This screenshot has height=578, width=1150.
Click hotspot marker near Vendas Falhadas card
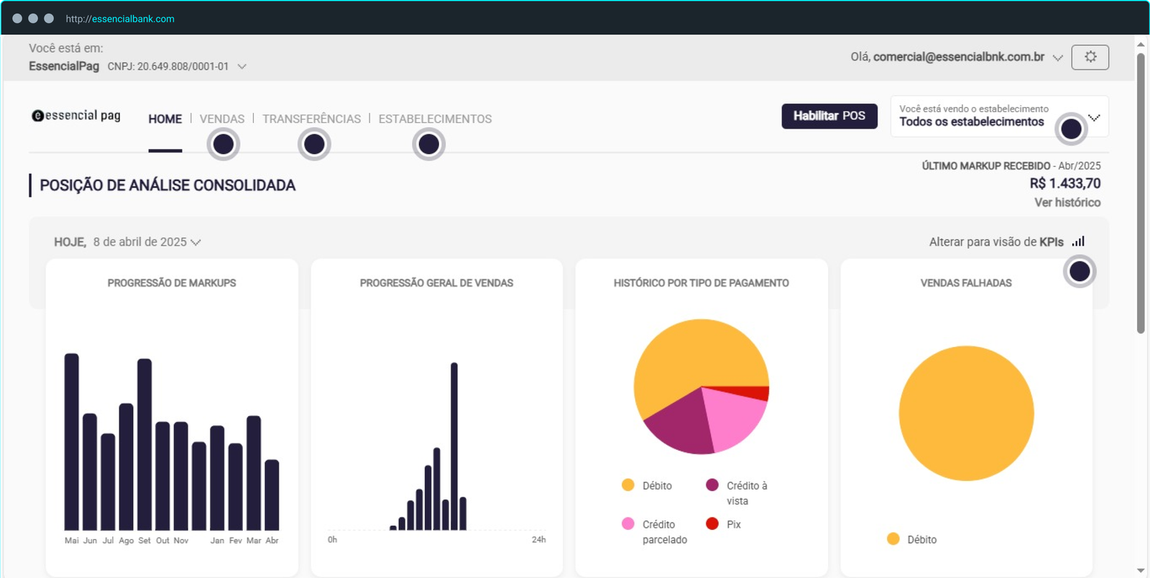pyautogui.click(x=1080, y=271)
